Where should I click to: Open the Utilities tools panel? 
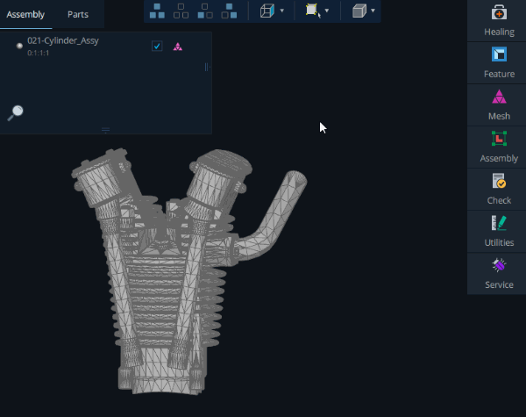[x=499, y=232]
